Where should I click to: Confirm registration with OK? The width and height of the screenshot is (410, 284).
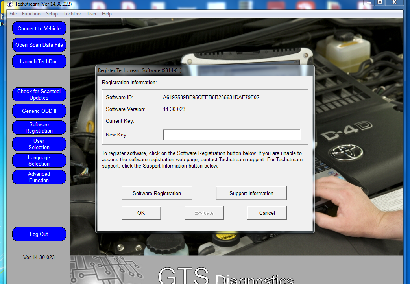click(x=141, y=213)
